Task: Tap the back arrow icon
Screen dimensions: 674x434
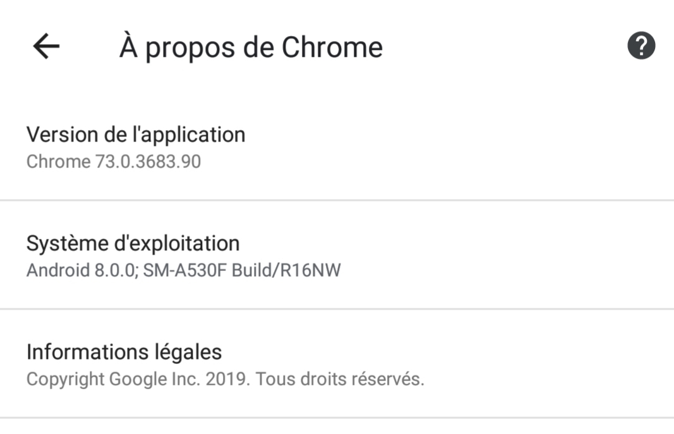Action: [46, 47]
